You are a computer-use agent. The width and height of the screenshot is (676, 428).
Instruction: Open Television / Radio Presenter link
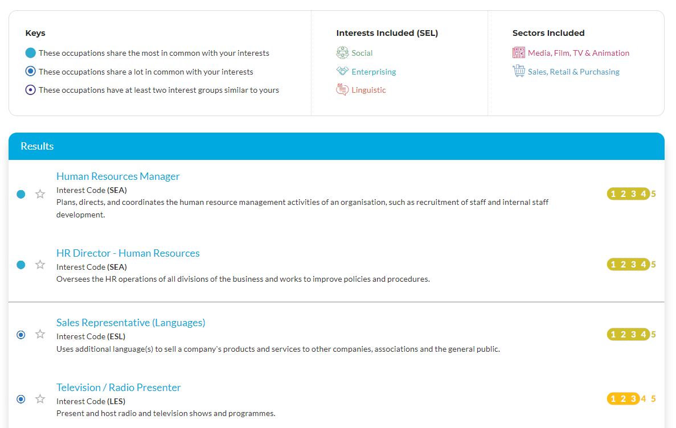pos(118,388)
